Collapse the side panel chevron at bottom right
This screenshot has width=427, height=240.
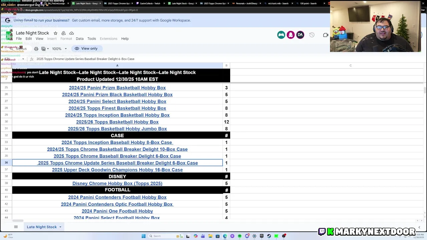(419, 227)
